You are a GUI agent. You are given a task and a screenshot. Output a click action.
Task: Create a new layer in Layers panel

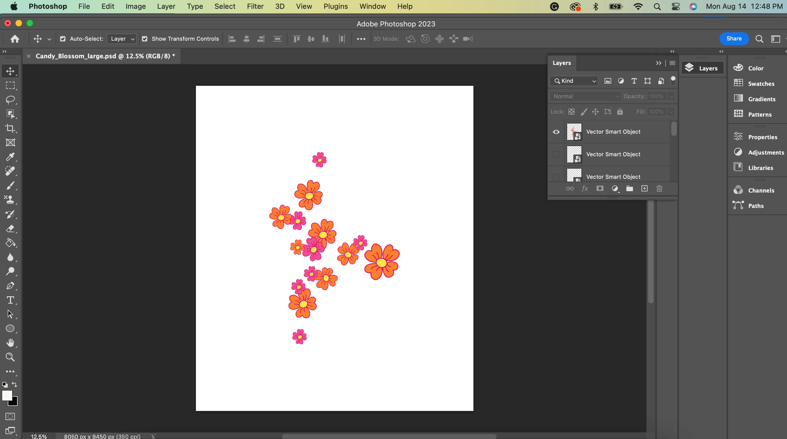coord(644,189)
